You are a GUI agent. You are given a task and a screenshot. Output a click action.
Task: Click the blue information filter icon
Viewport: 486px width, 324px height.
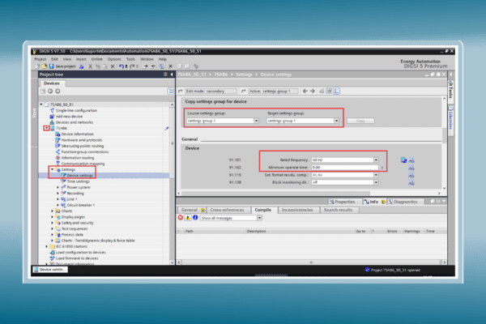[x=194, y=218]
